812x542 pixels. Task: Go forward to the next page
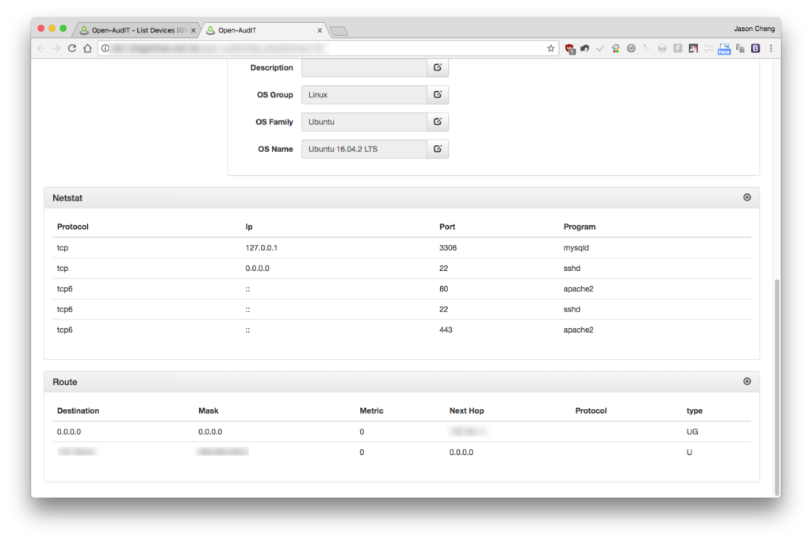[56, 48]
